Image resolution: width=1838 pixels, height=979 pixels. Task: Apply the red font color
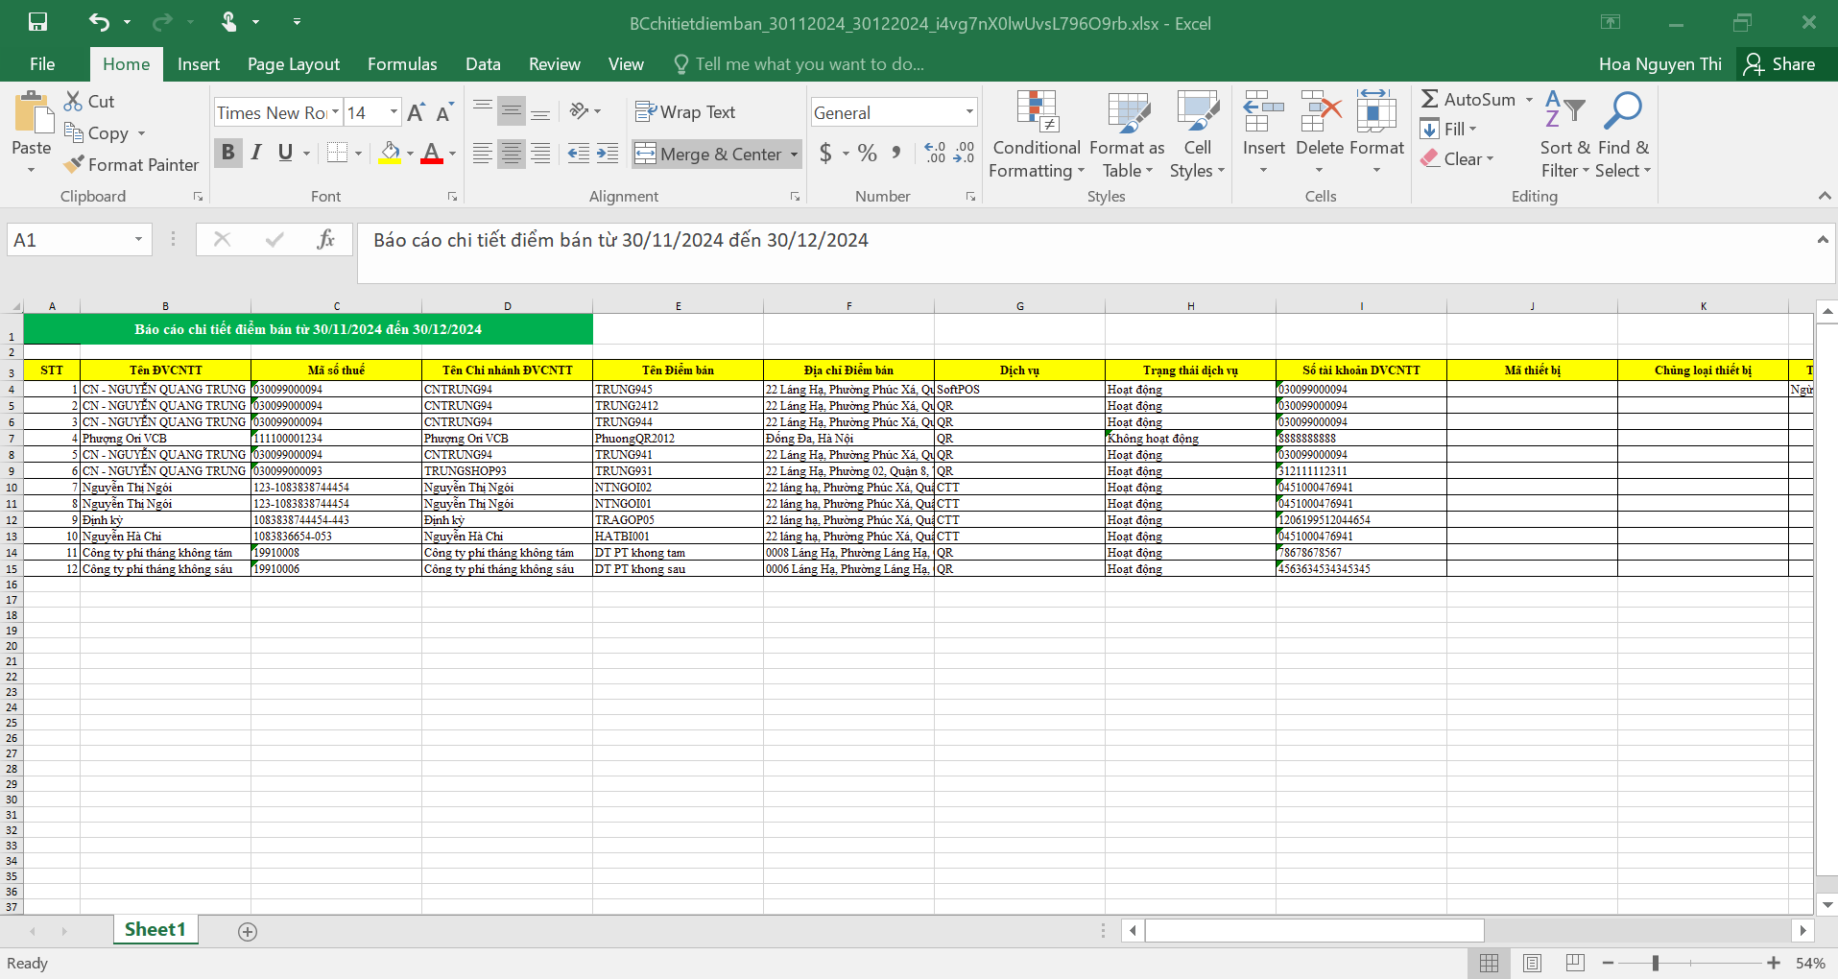click(432, 153)
